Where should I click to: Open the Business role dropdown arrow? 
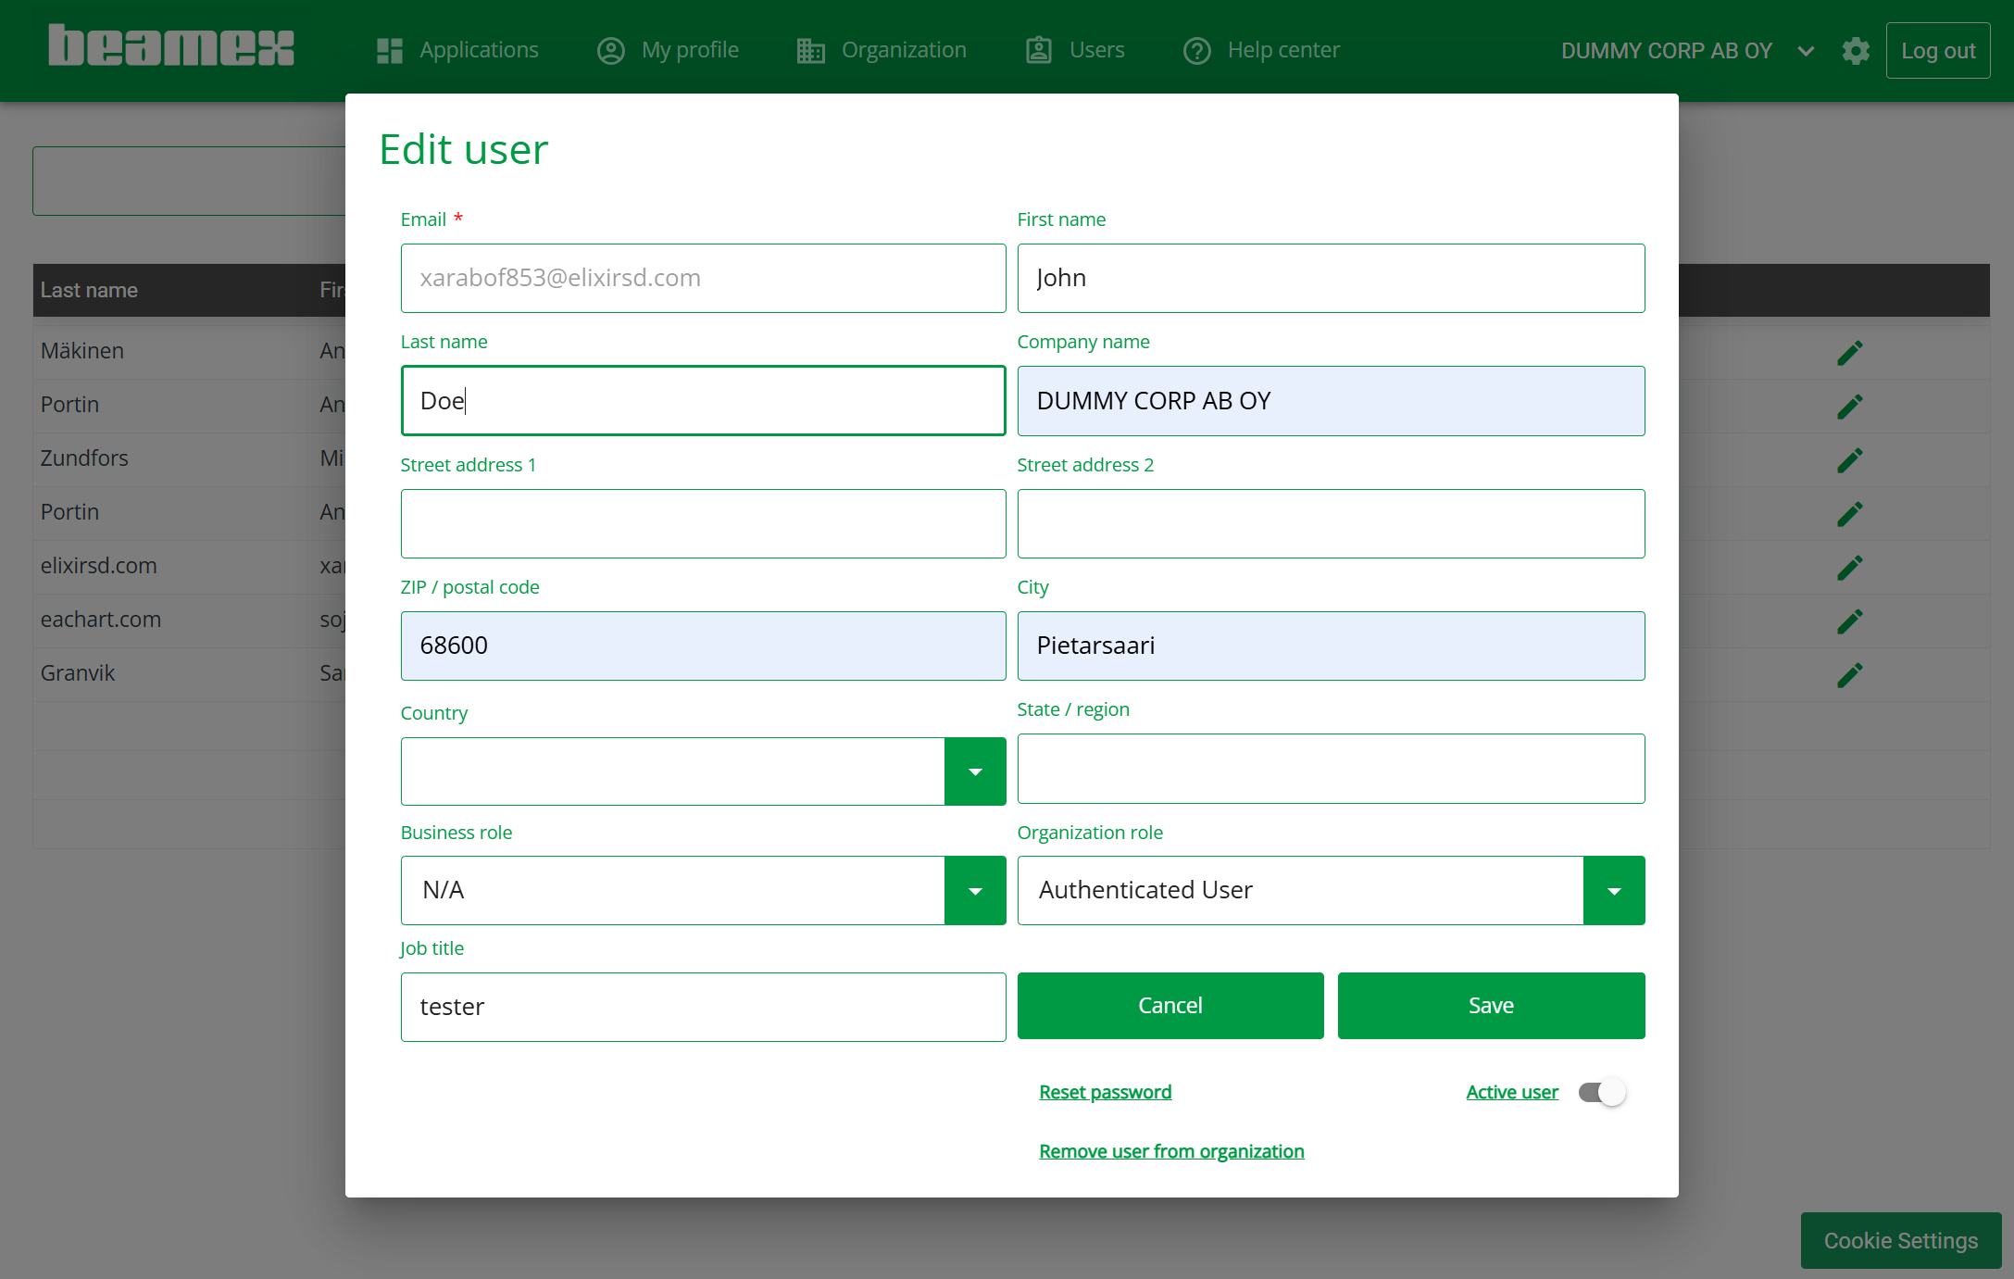coord(975,890)
